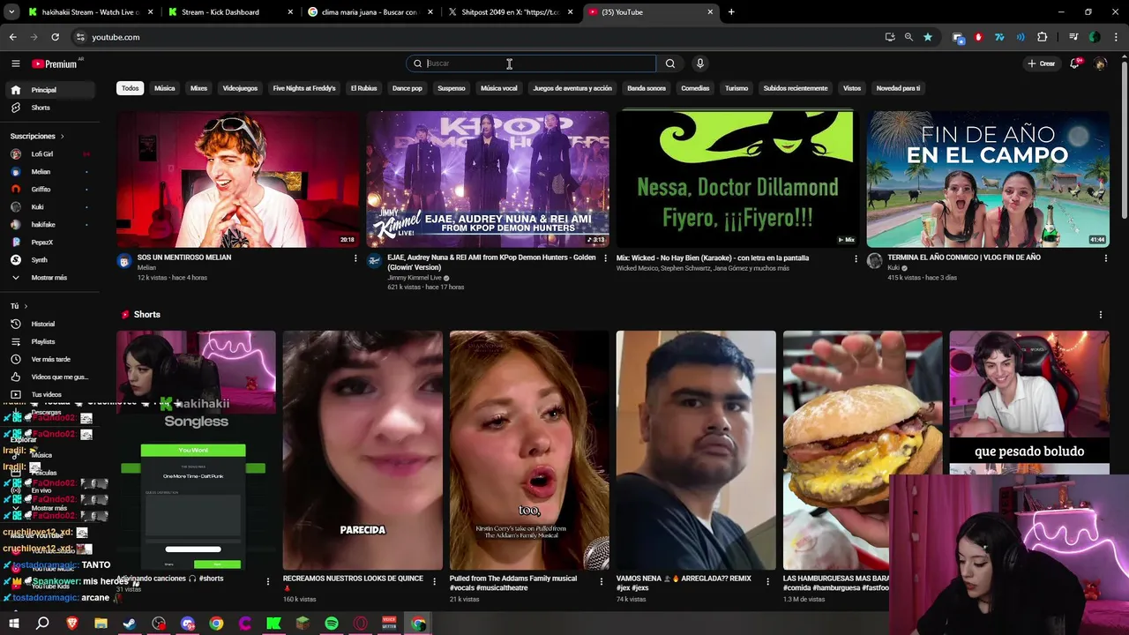Open the zoom magnifier in address bar
Image resolution: width=1129 pixels, height=635 pixels.
point(908,37)
